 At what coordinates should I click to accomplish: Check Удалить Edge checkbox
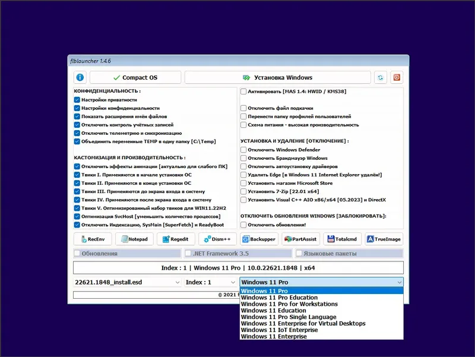pos(243,175)
